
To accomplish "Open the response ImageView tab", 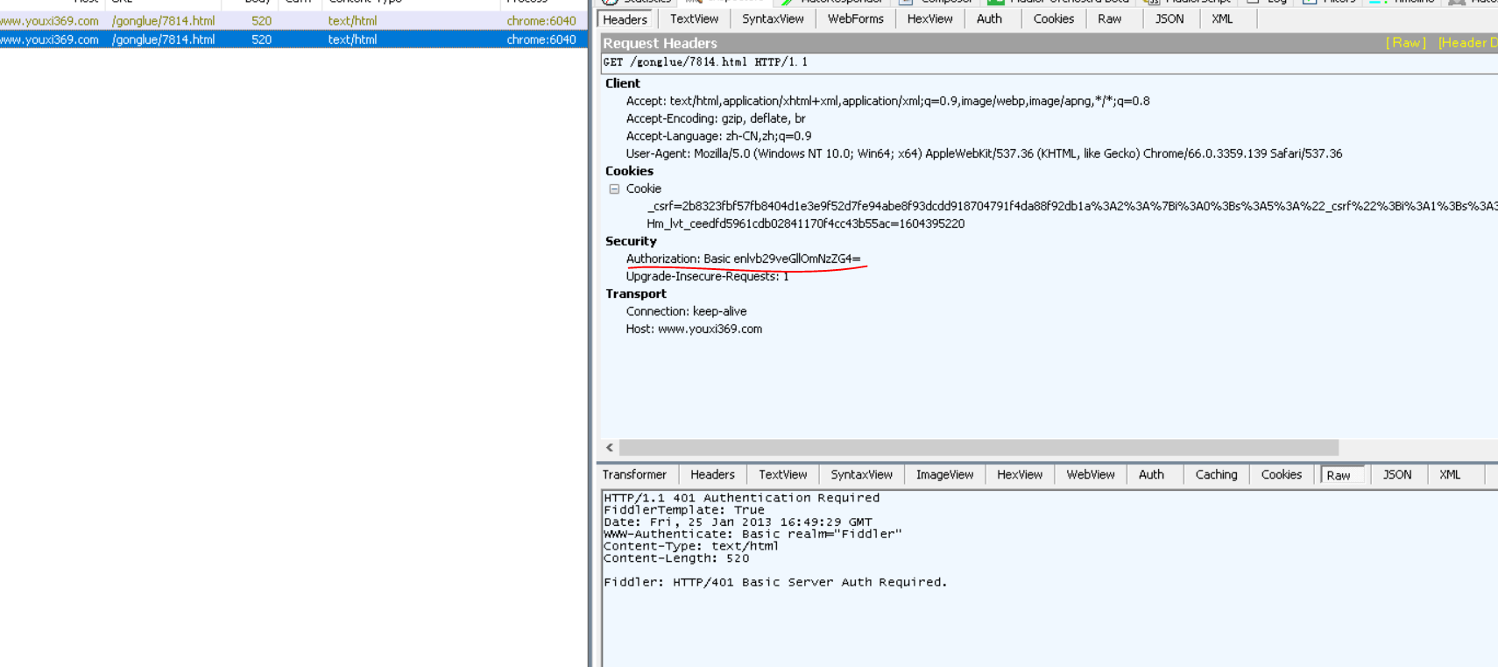I will pos(944,475).
